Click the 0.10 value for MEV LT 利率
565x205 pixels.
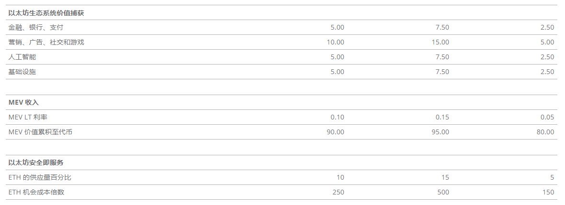pos(337,117)
